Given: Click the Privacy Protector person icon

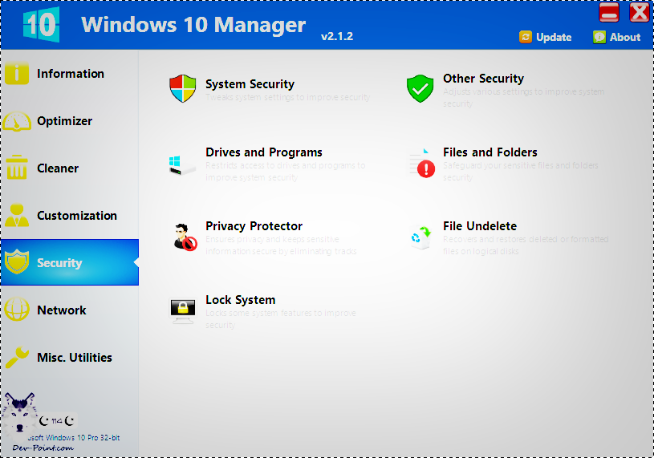Looking at the screenshot, I should point(185,237).
